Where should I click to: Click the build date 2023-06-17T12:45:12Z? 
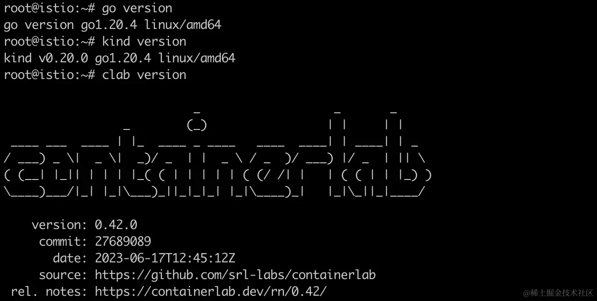click(x=165, y=258)
